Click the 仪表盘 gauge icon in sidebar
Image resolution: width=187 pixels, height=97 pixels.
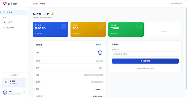tap(4, 12)
